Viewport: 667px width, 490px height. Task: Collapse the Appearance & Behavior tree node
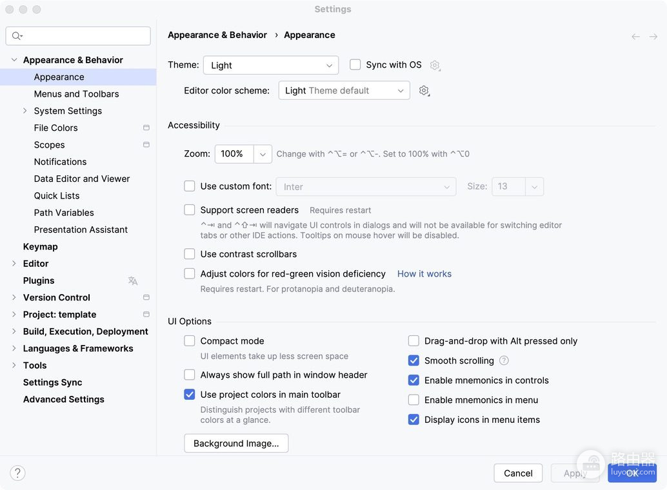14,60
